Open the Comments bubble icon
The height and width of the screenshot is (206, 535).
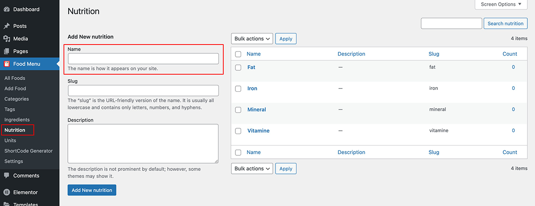click(x=7, y=176)
